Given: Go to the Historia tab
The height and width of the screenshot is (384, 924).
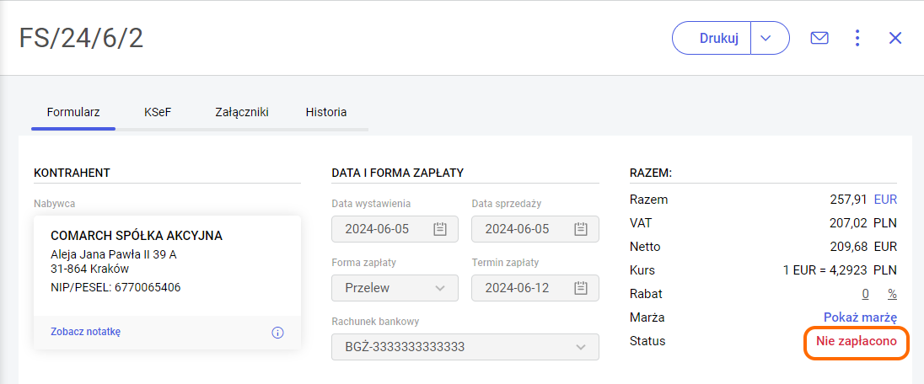Looking at the screenshot, I should [326, 112].
